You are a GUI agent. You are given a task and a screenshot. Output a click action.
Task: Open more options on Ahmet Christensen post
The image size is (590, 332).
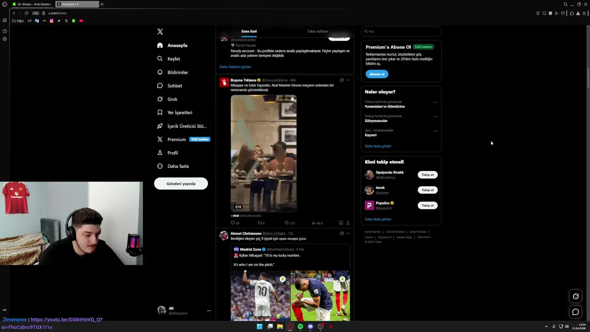[x=348, y=233]
